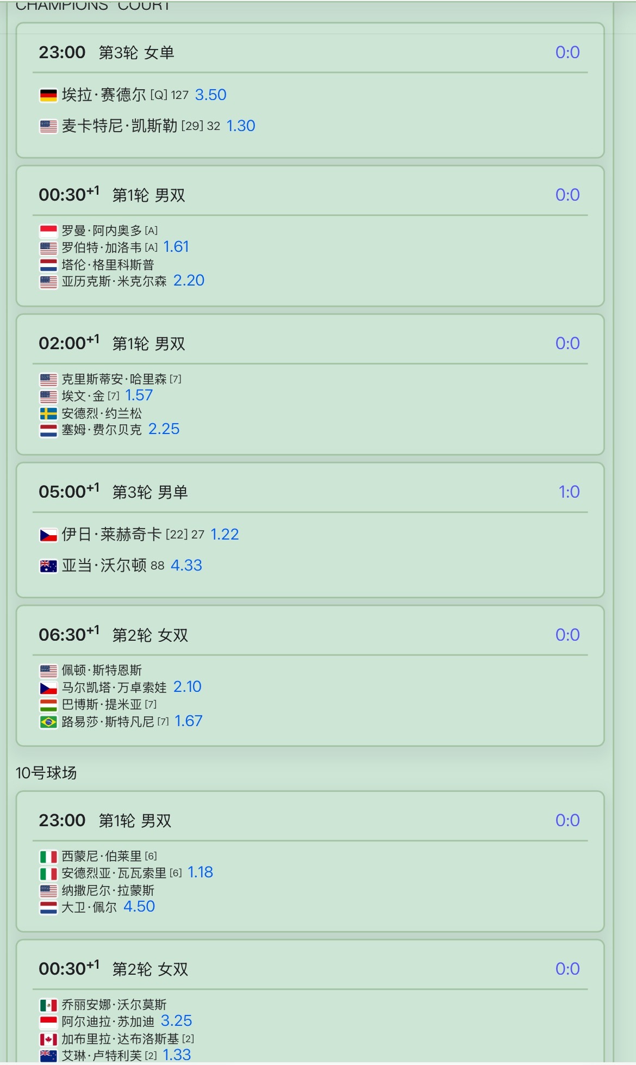The image size is (636, 1065).
Task: Open the 02:00 第1轮 男双 match header
Action: coord(310,343)
